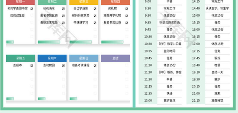238x113 pixels.
Task: Select the green 星期二 header
Action: coord(52,2)
